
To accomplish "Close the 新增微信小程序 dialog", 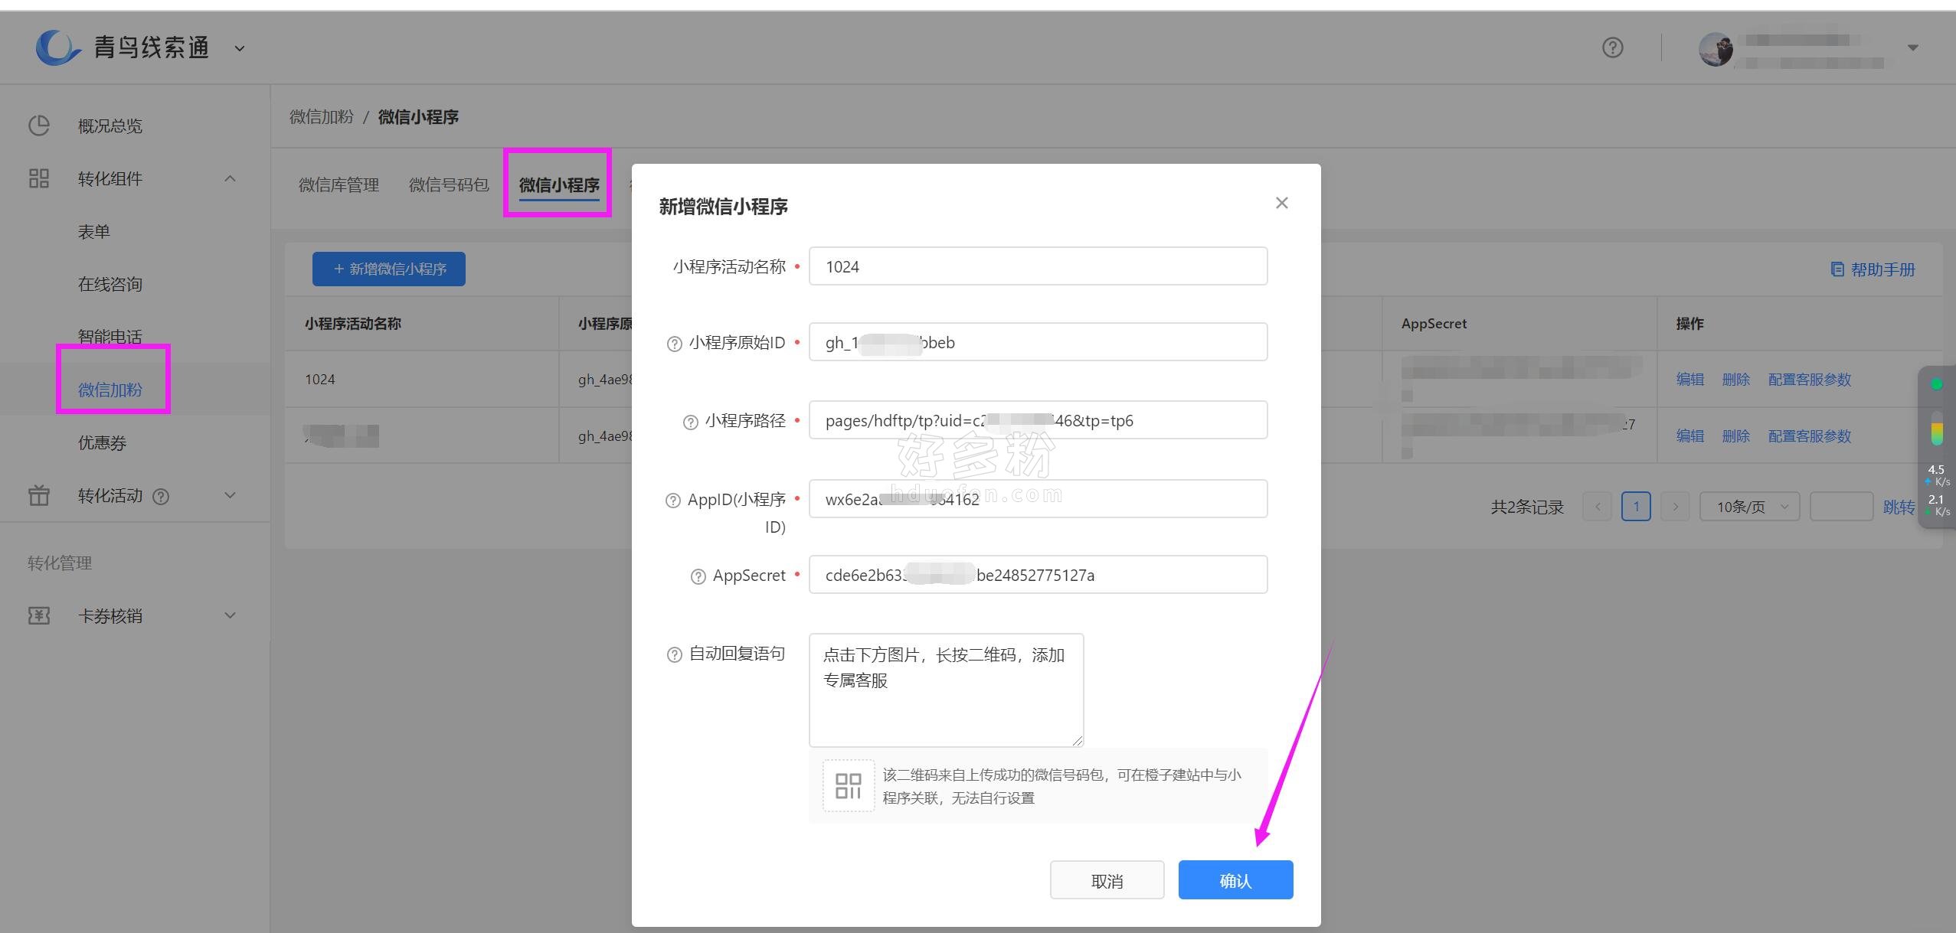I will (x=1281, y=203).
